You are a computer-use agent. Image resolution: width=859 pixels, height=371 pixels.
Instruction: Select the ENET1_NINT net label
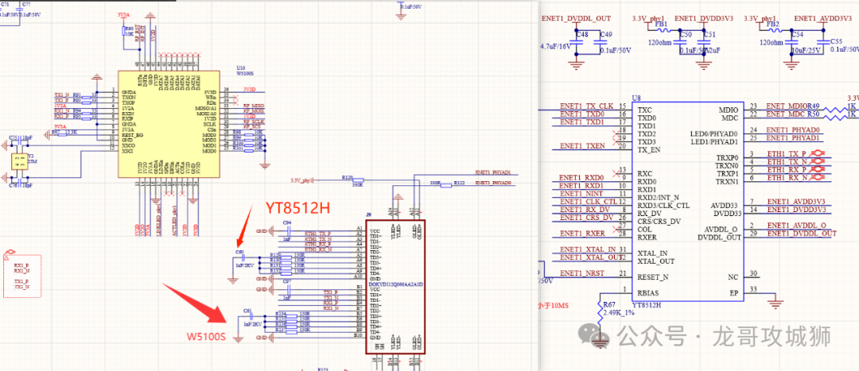[x=581, y=193]
